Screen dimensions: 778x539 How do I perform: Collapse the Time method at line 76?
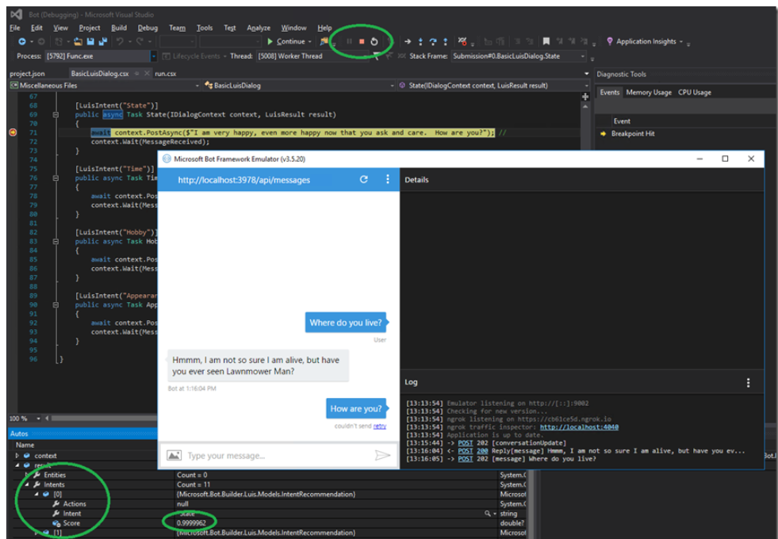click(x=56, y=178)
